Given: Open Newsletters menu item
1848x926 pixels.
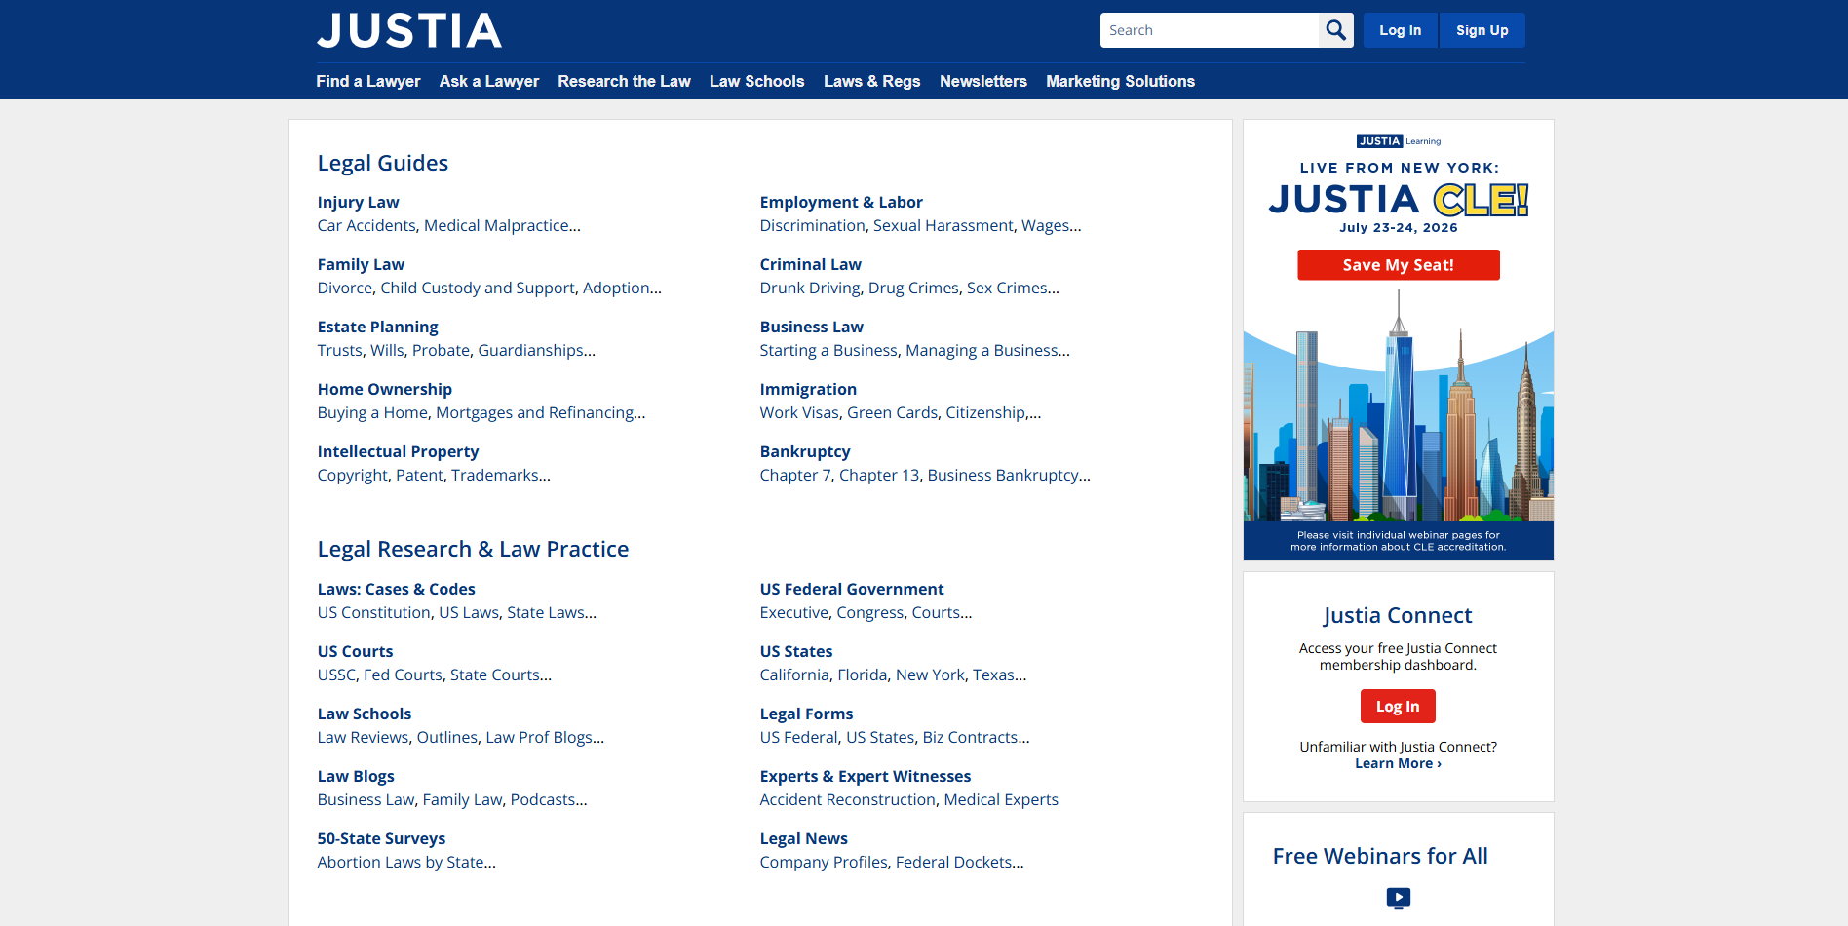Looking at the screenshot, I should pyautogui.click(x=983, y=81).
